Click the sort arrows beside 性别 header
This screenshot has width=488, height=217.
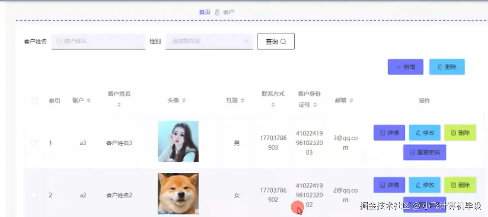coord(242,100)
